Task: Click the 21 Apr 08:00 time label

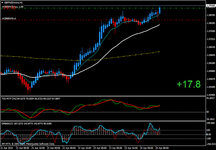Action: (22, 148)
